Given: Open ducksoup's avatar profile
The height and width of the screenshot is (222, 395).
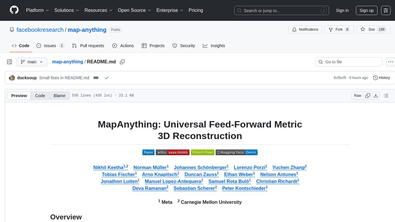Looking at the screenshot, I should (12, 78).
